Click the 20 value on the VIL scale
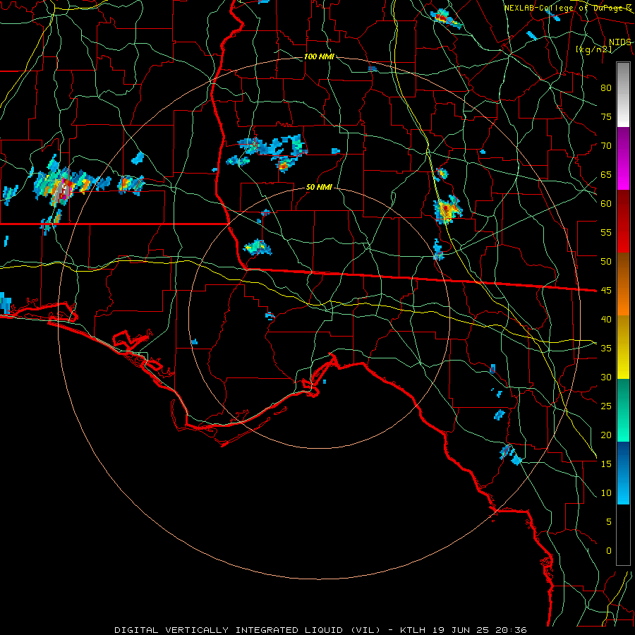635x635 pixels. coord(606,435)
